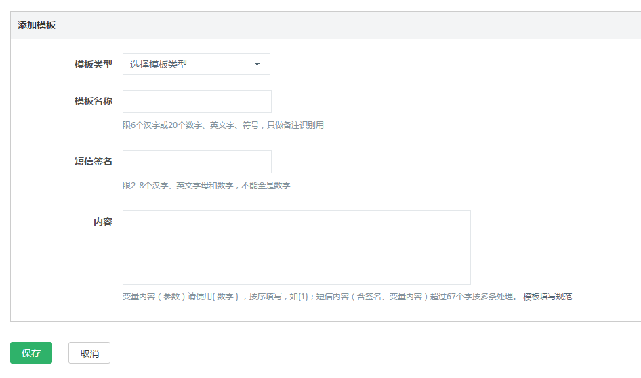Screen dimensions: 641x378
Task: Click the blank form area right of 模板名称 input
Action: (440, 102)
